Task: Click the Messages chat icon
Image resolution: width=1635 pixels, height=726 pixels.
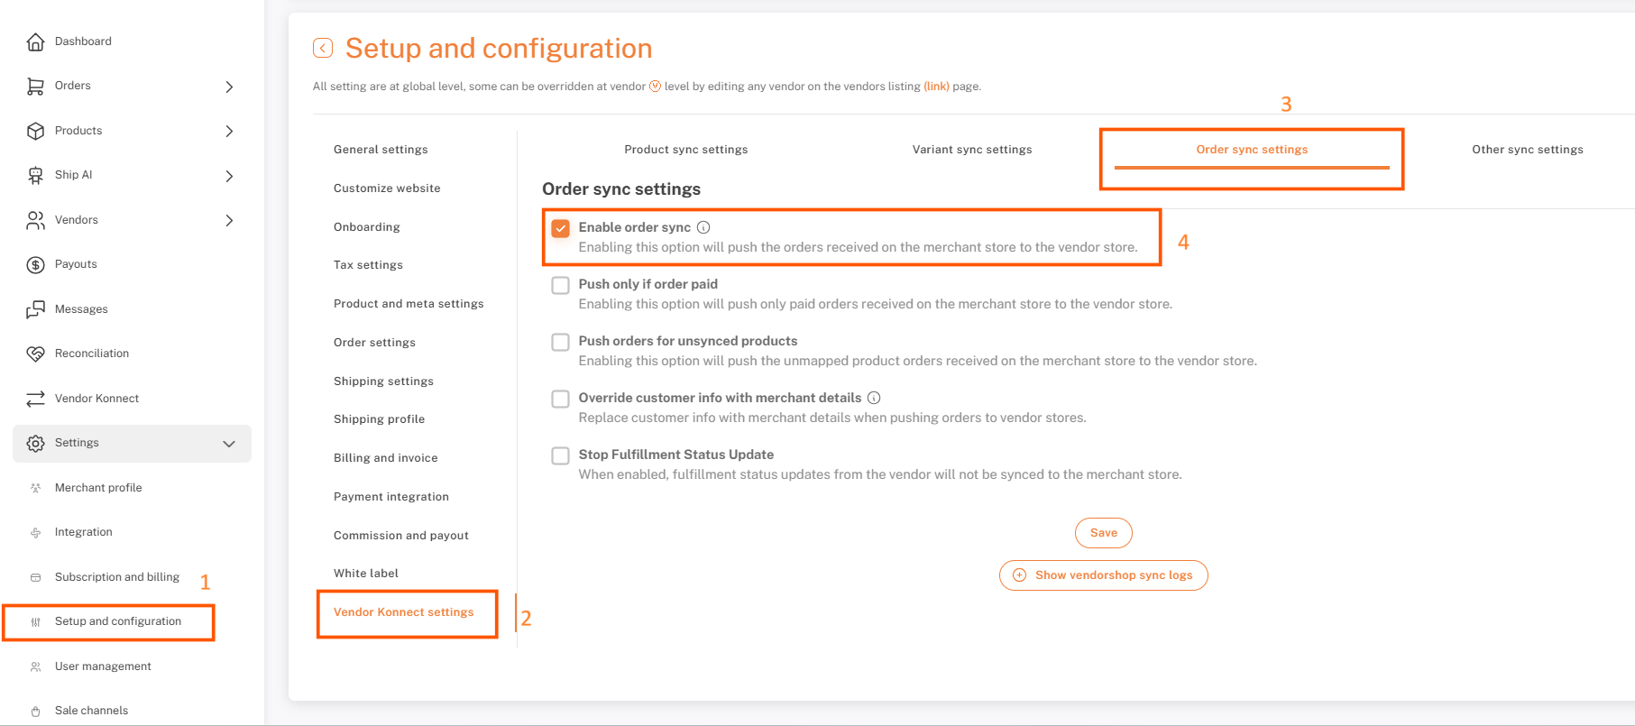Action: tap(35, 309)
